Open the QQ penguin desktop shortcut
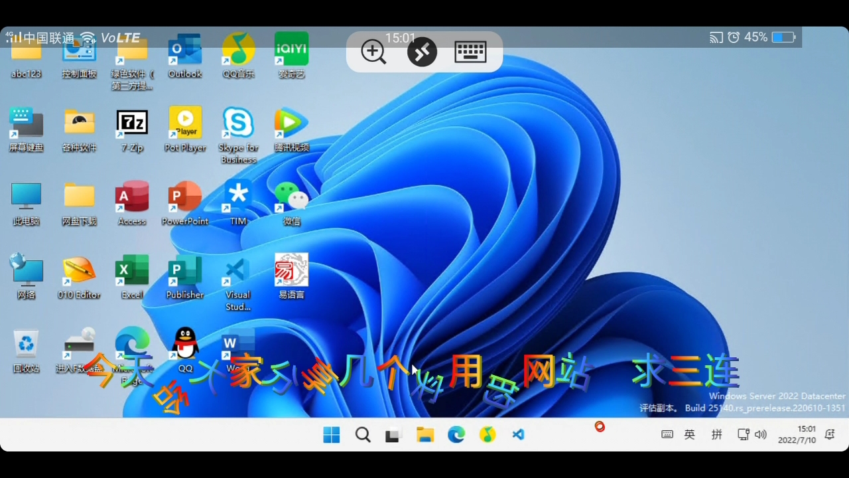849x478 pixels. (x=185, y=351)
